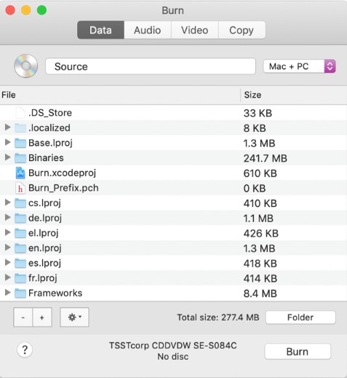Zoom the window with green button
Screen dimensions: 347x378
click(x=41, y=10)
